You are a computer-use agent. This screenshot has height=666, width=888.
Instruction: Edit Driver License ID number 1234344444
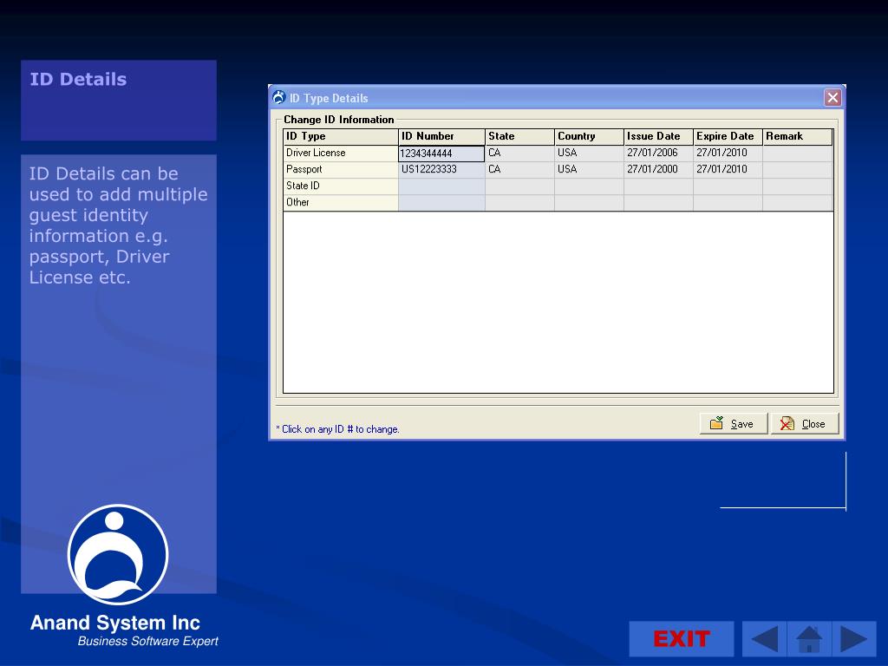441,153
